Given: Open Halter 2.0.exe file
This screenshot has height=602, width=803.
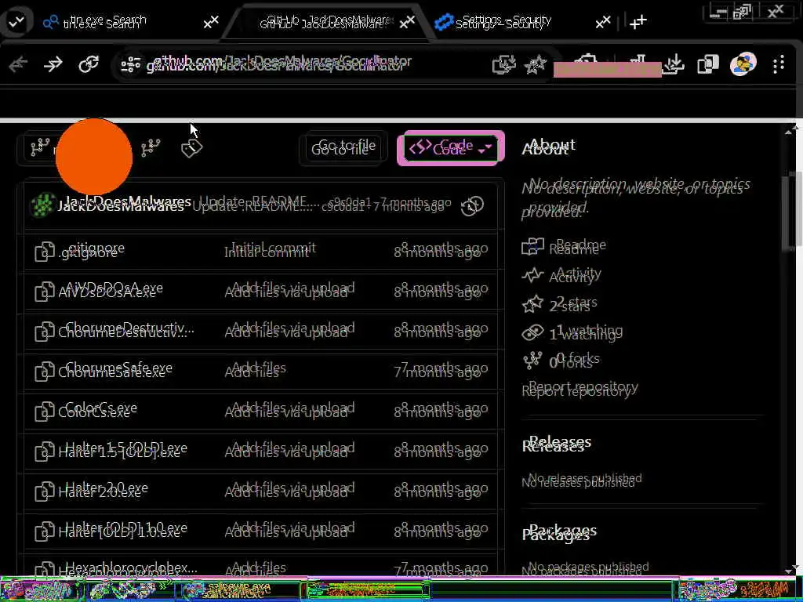Looking at the screenshot, I should point(103,490).
